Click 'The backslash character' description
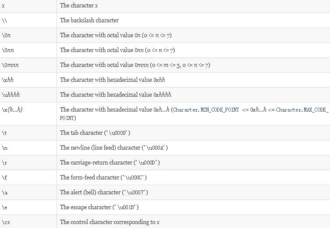This screenshot has height=228, width=330. tap(89, 20)
